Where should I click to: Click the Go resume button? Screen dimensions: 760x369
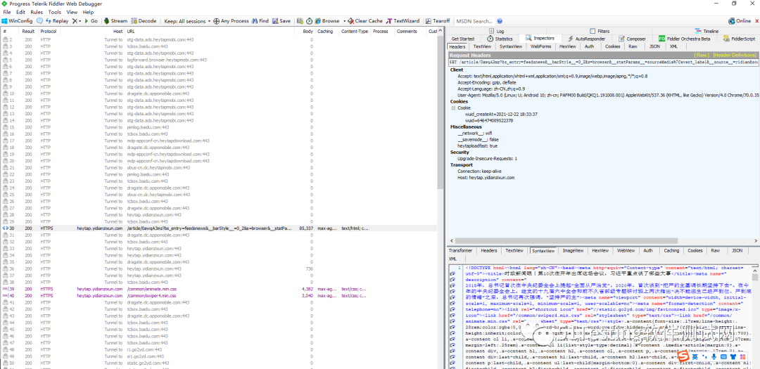point(90,21)
